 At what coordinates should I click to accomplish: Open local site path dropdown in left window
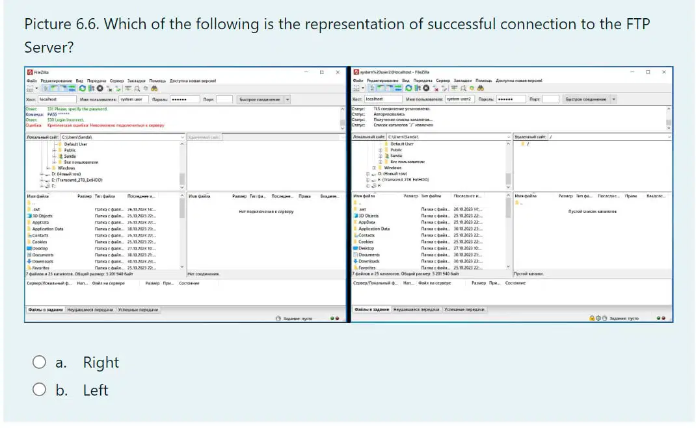pyautogui.click(x=182, y=137)
